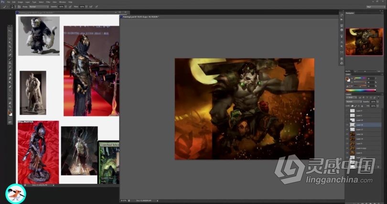Image resolution: width=387 pixels, height=204 pixels.
Task: Switch to the Navigator panel tab
Action: click(x=350, y=13)
